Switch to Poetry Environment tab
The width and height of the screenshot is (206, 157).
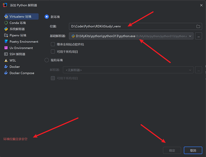click(x=21, y=41)
